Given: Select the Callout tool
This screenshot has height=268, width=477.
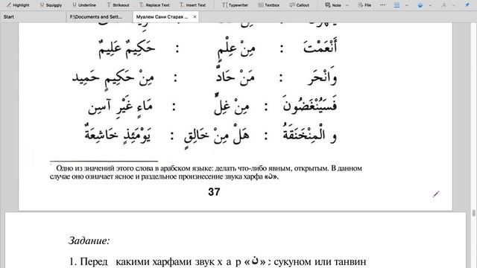Looking at the screenshot, I should [300, 5].
